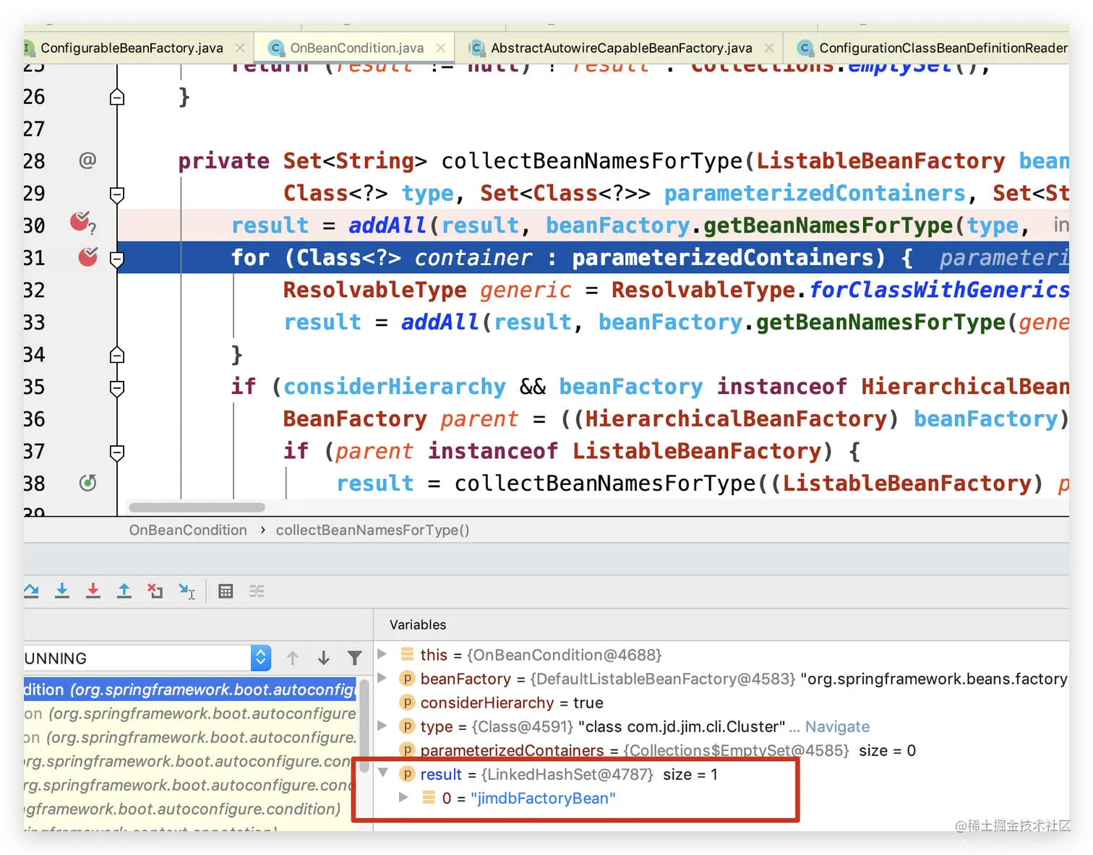The width and height of the screenshot is (1093, 855).
Task: Expand the beanFactory variable node
Action: pos(382,677)
